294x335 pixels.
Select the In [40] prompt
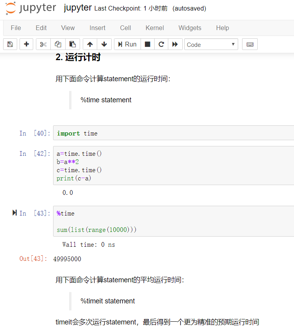[x=35, y=133]
